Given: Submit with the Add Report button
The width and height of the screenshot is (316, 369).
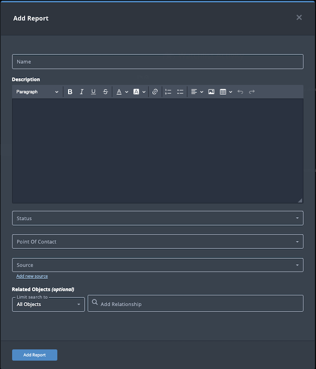Looking at the screenshot, I should pos(35,355).
